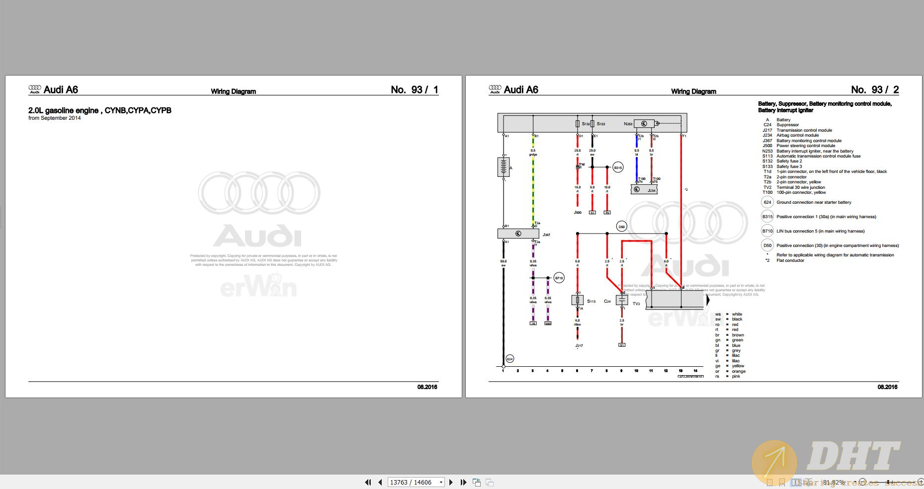The image size is (924, 489).
Task: Click 'No. 93 / 1' on the left page
Action: 415,90
